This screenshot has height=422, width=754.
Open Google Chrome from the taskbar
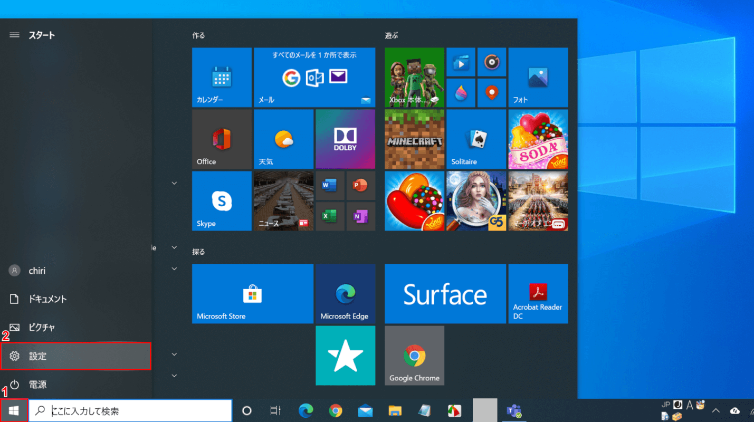pos(335,410)
